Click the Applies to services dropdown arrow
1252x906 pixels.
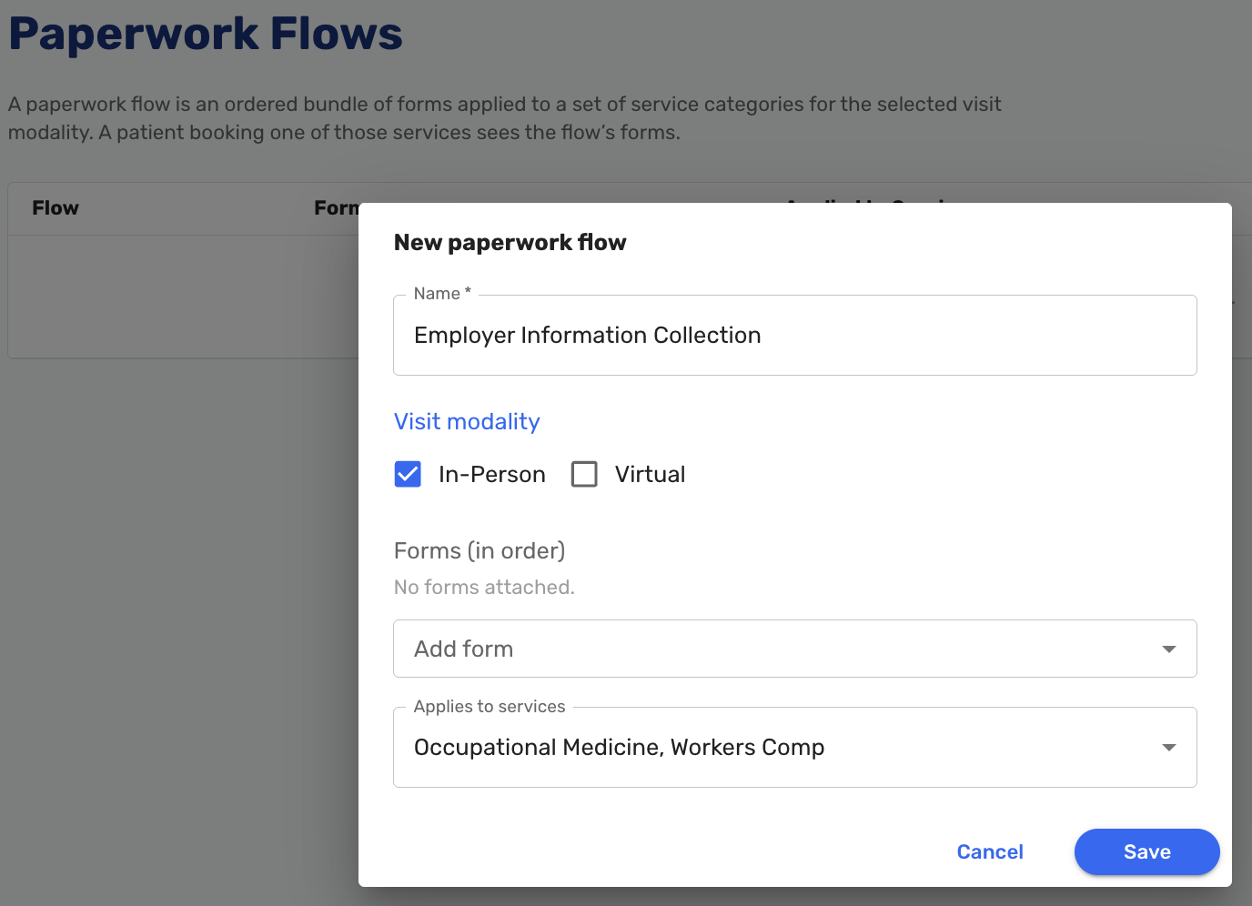pos(1169,747)
